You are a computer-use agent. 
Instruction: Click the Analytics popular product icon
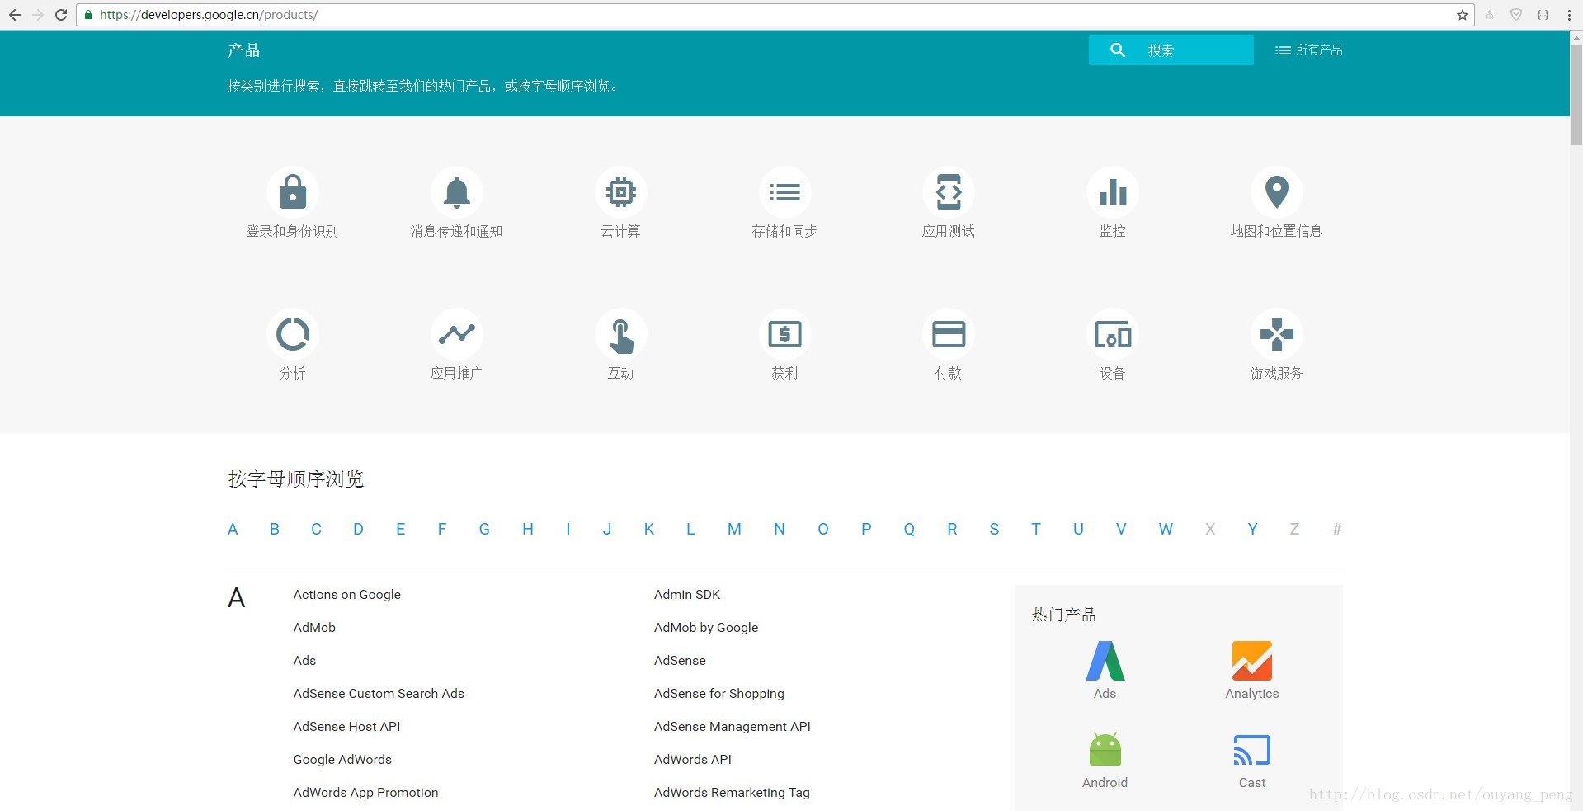1252,661
